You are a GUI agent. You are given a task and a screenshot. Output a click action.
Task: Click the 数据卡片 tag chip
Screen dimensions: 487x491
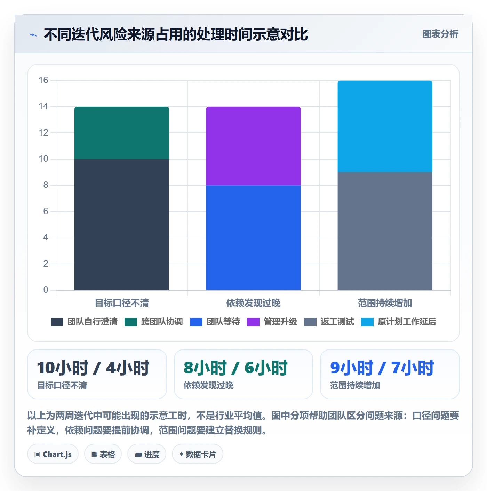(198, 454)
